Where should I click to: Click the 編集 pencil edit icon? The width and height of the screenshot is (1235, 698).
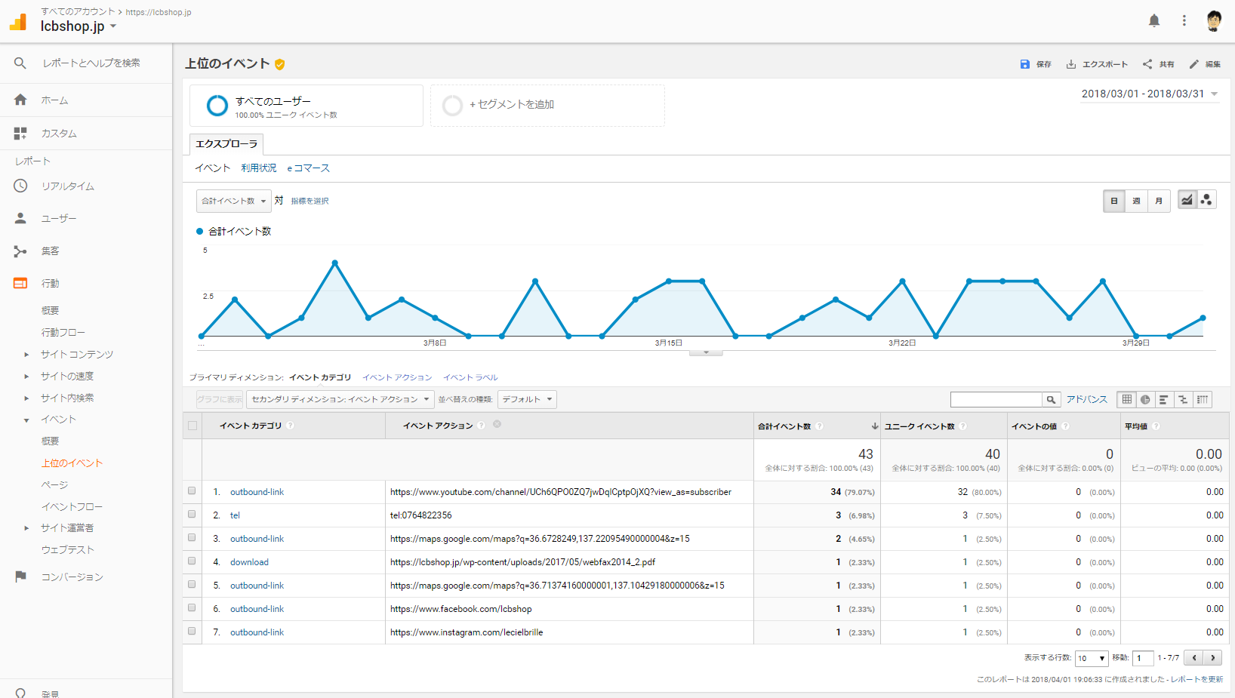pyautogui.click(x=1193, y=64)
